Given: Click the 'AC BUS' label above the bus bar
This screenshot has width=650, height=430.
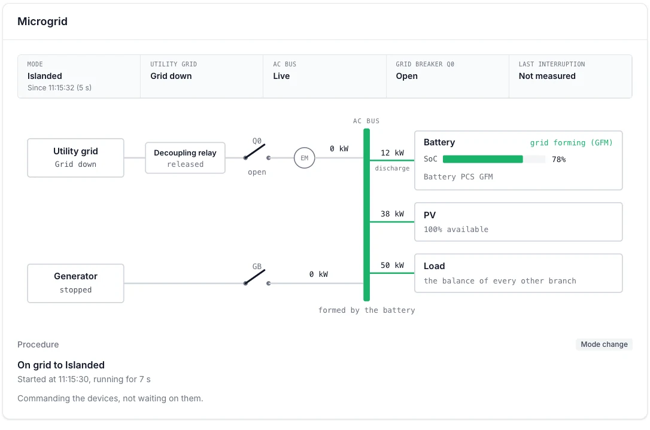Looking at the screenshot, I should point(366,121).
